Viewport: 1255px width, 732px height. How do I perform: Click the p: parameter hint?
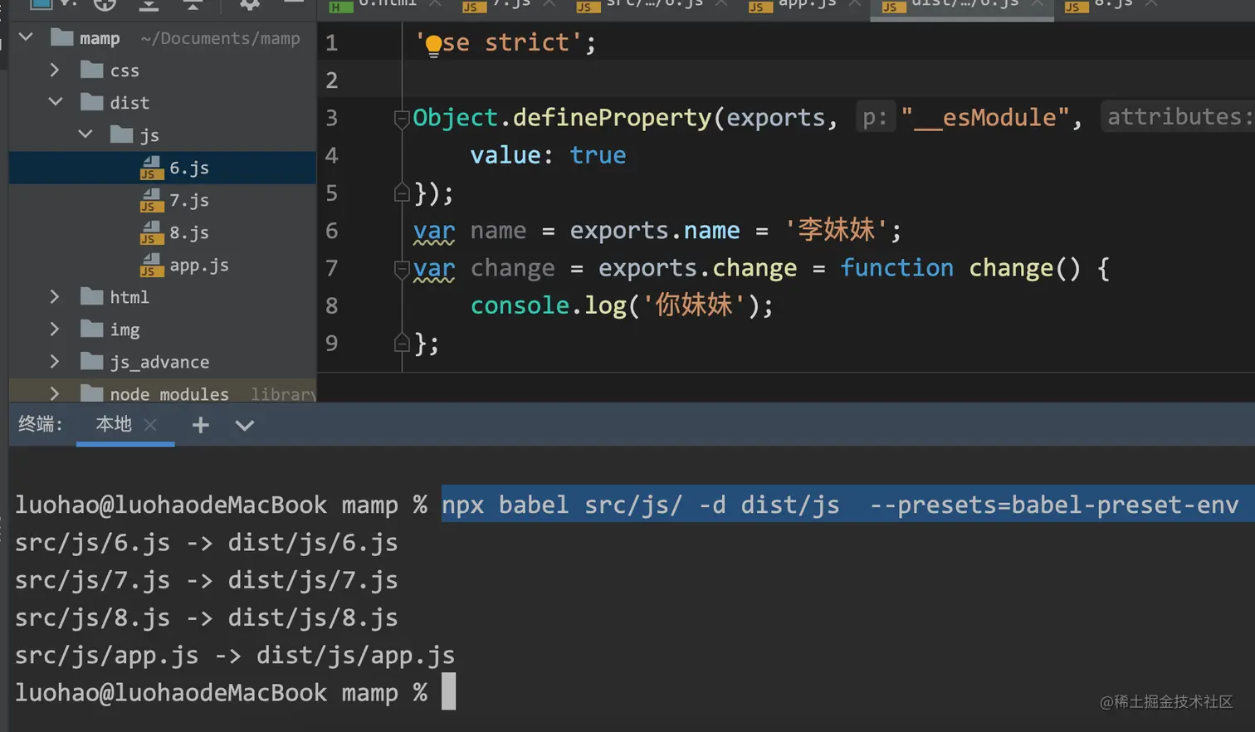click(874, 118)
